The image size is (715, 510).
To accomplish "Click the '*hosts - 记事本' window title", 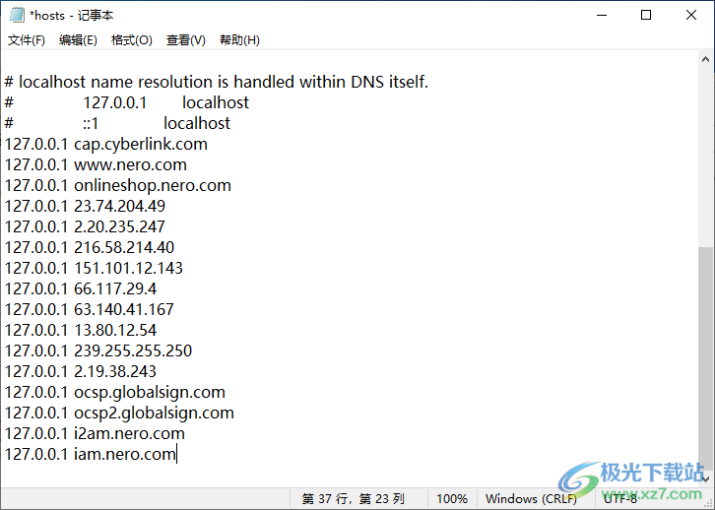I will click(71, 16).
